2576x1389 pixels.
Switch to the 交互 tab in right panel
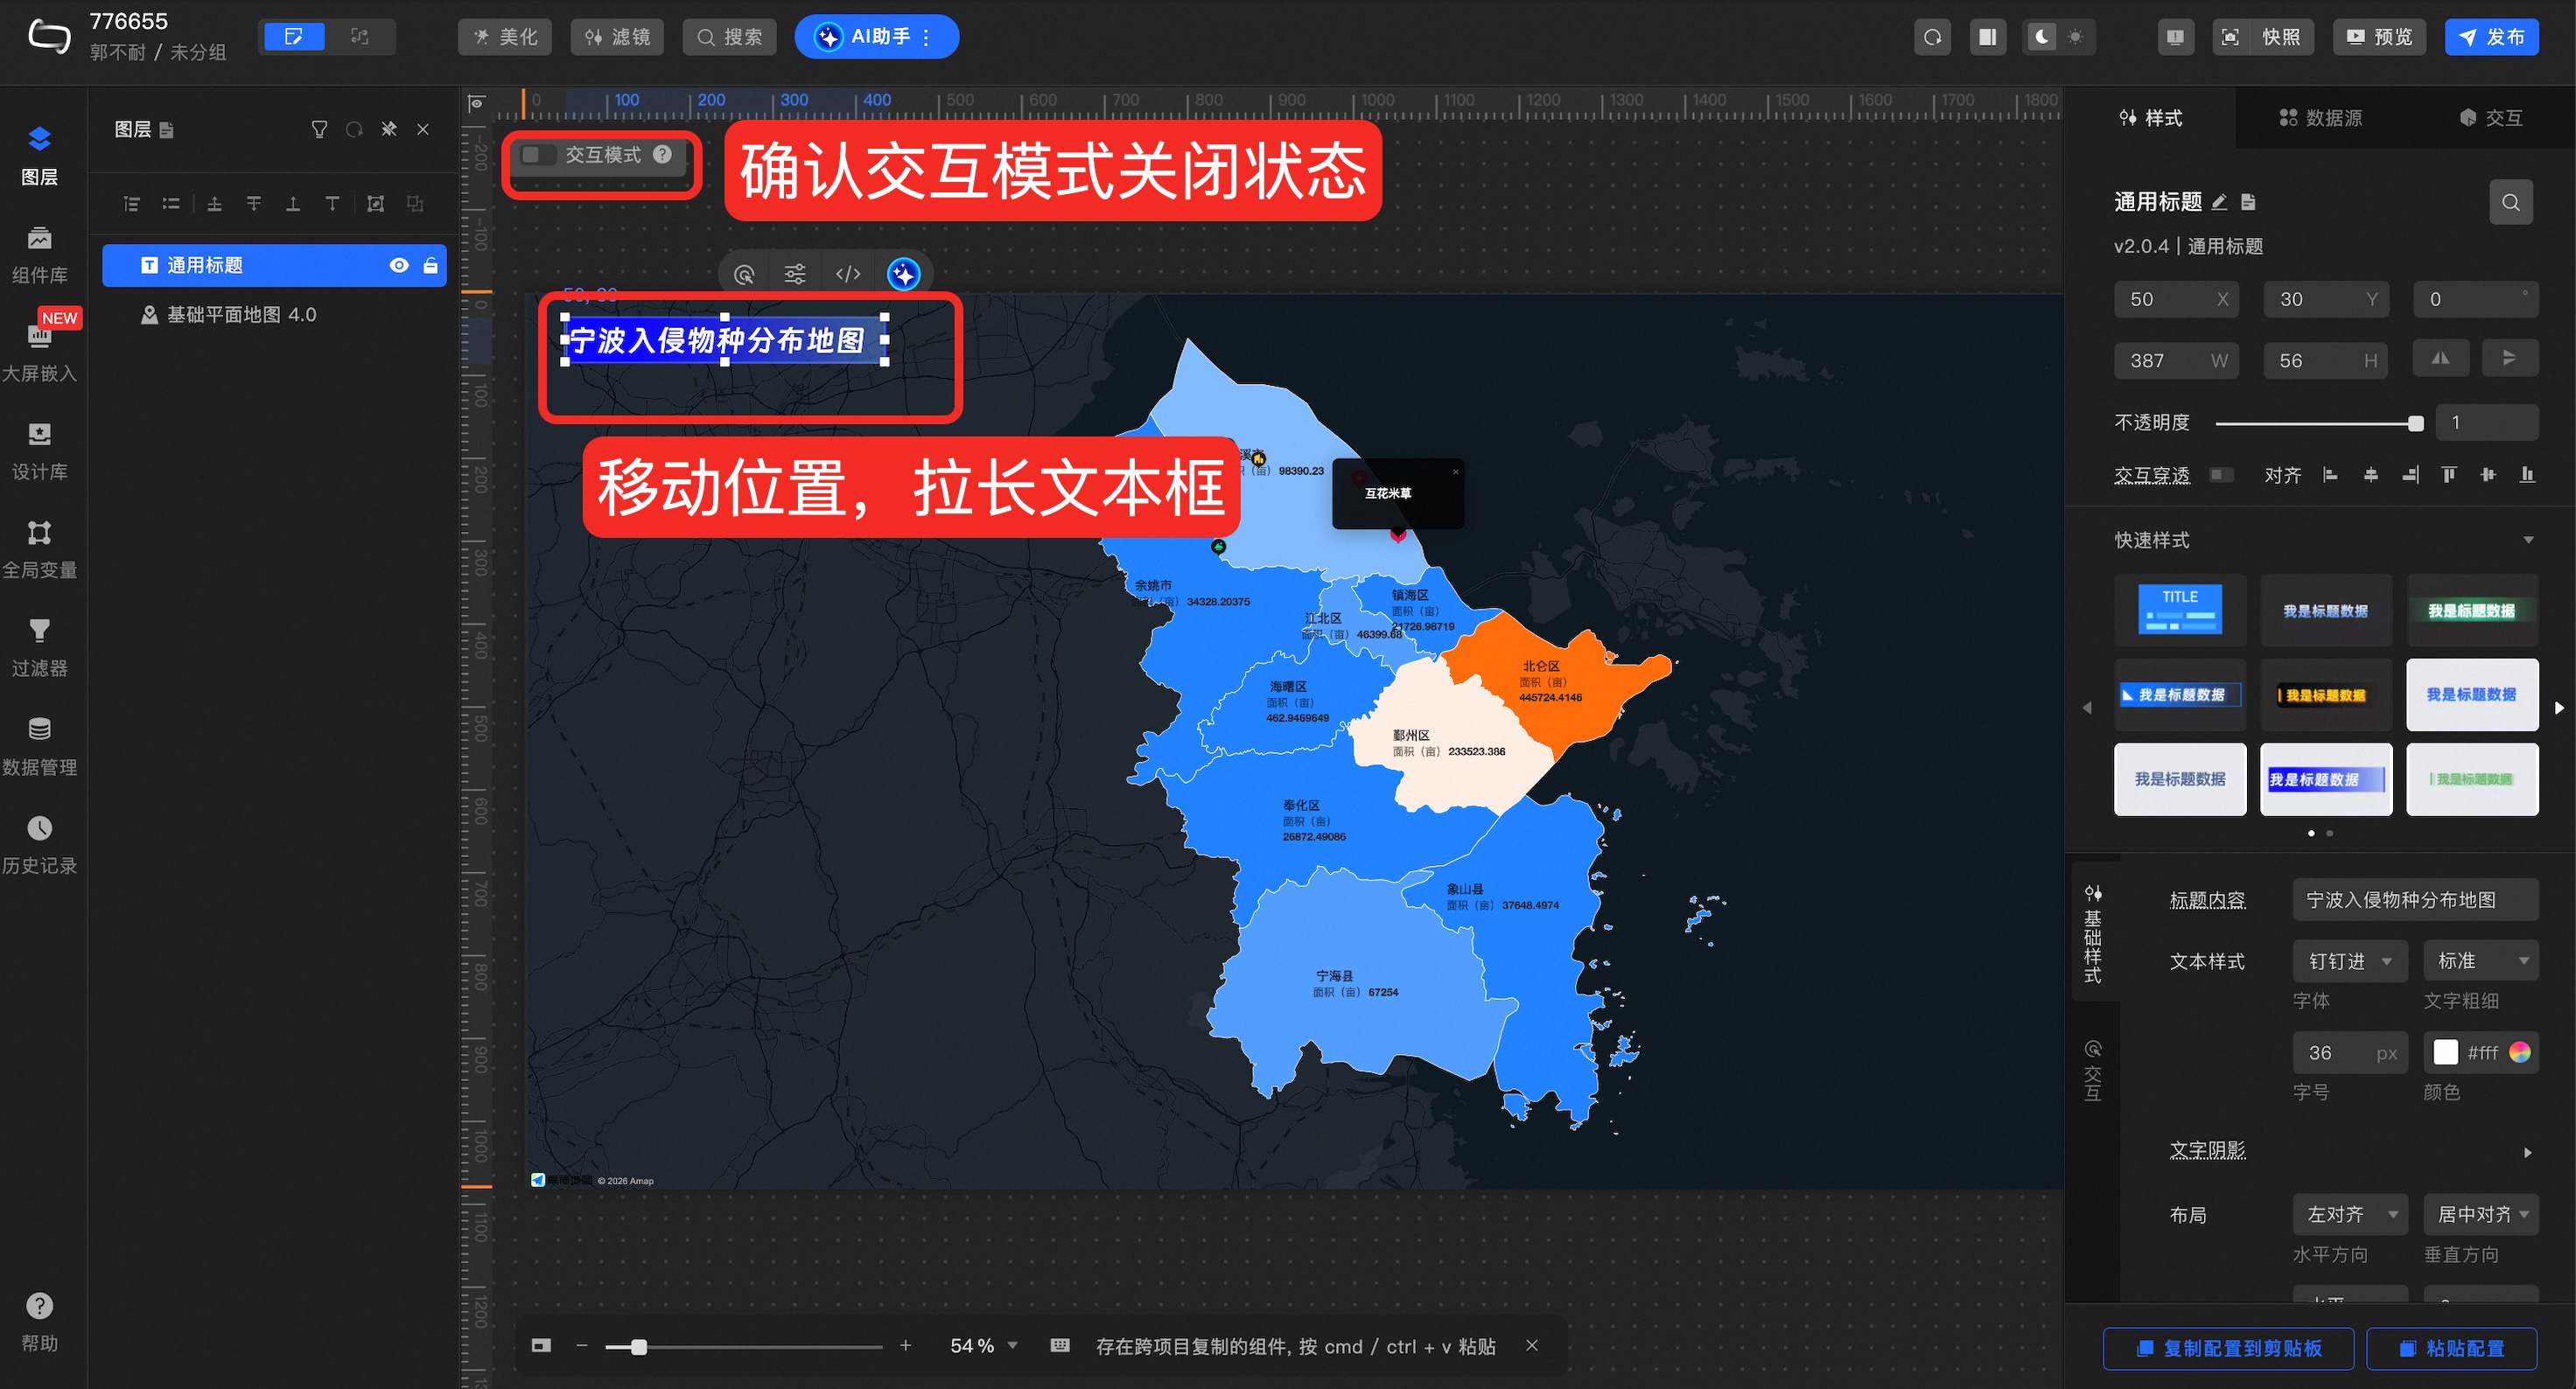click(2490, 118)
